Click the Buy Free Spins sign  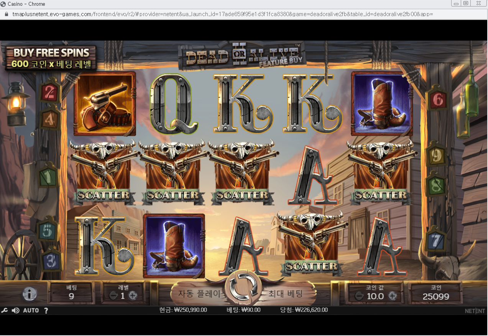coord(51,58)
